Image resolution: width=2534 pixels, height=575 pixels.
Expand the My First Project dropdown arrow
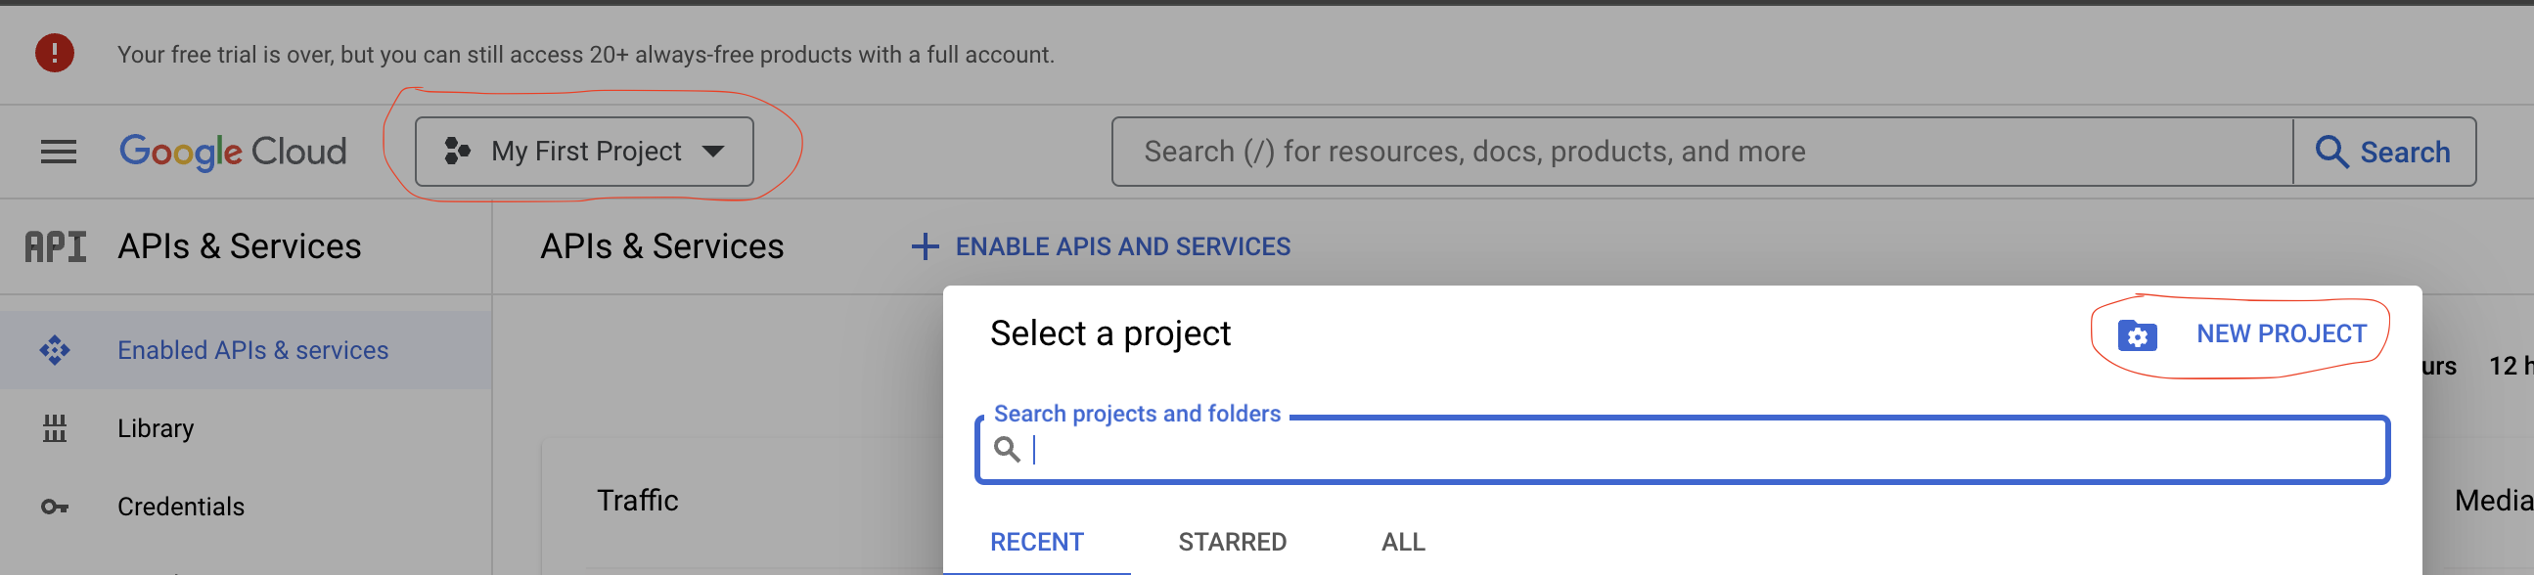(713, 152)
